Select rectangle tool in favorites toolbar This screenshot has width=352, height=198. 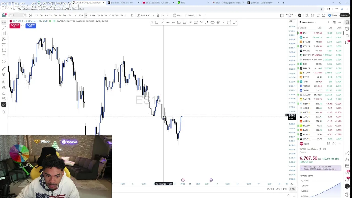(x=156, y=22)
